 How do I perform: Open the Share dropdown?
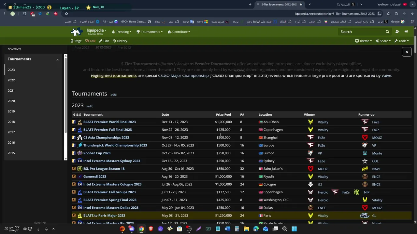pyautogui.click(x=383, y=41)
